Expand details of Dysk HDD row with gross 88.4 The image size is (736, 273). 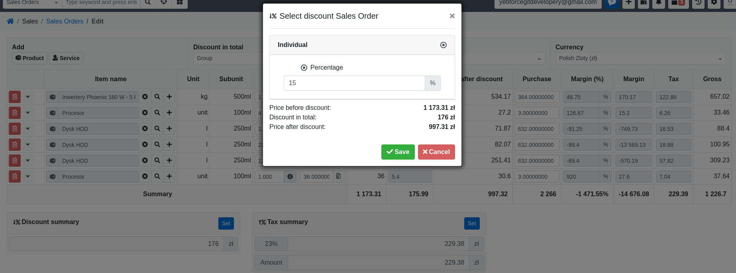tap(28, 129)
